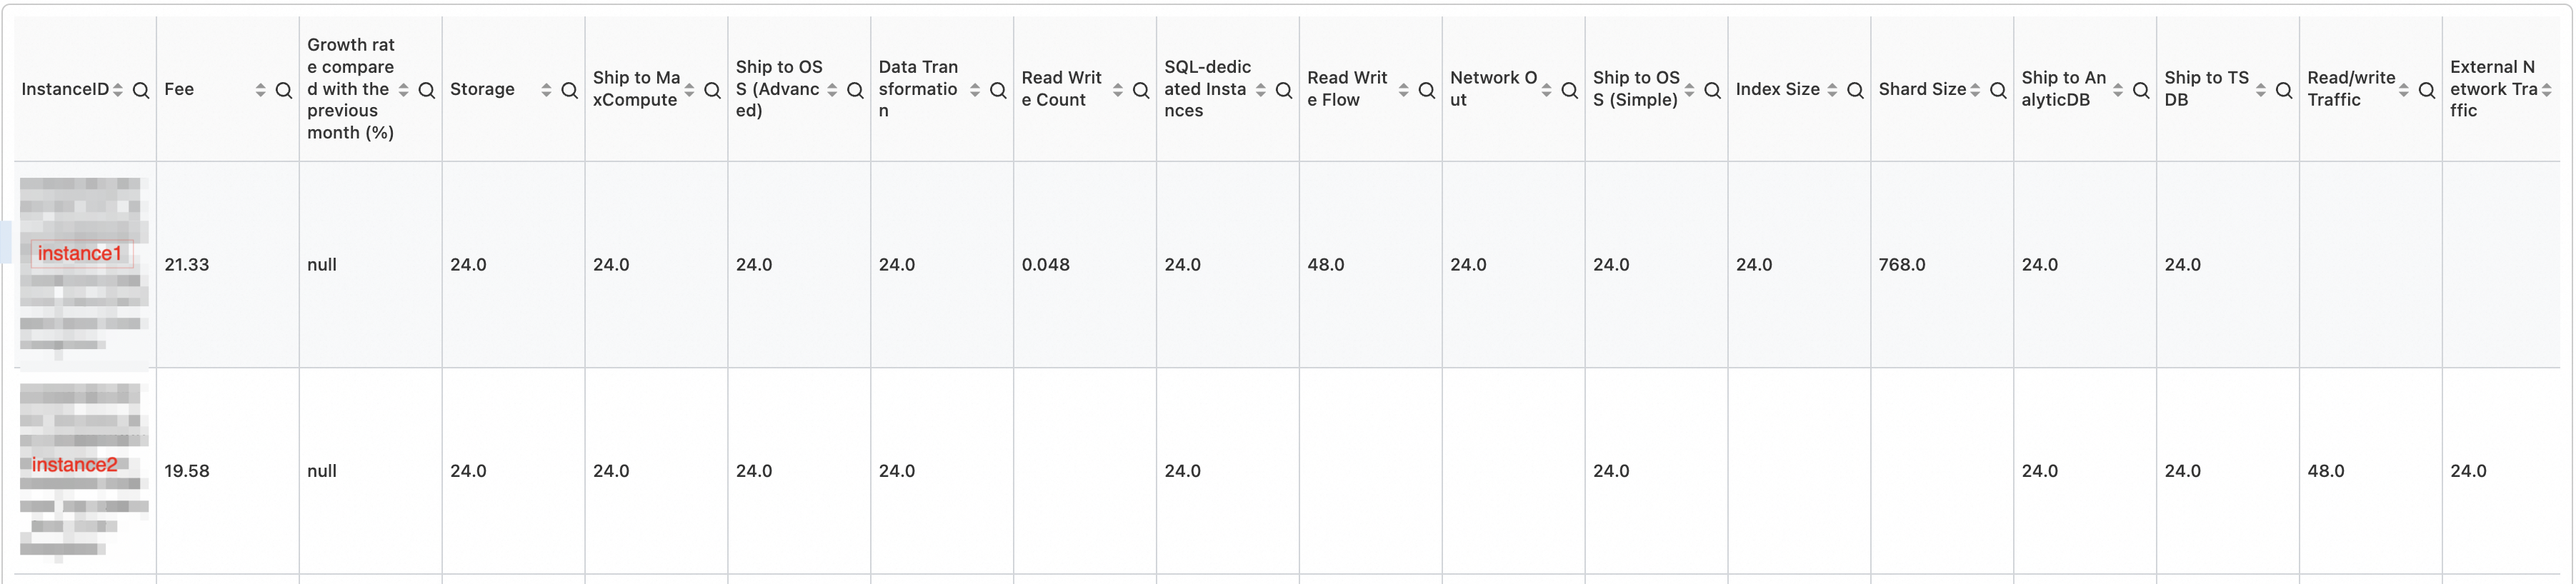This screenshot has width=2576, height=584.
Task: Open search filter for Fee column
Action: point(284,90)
